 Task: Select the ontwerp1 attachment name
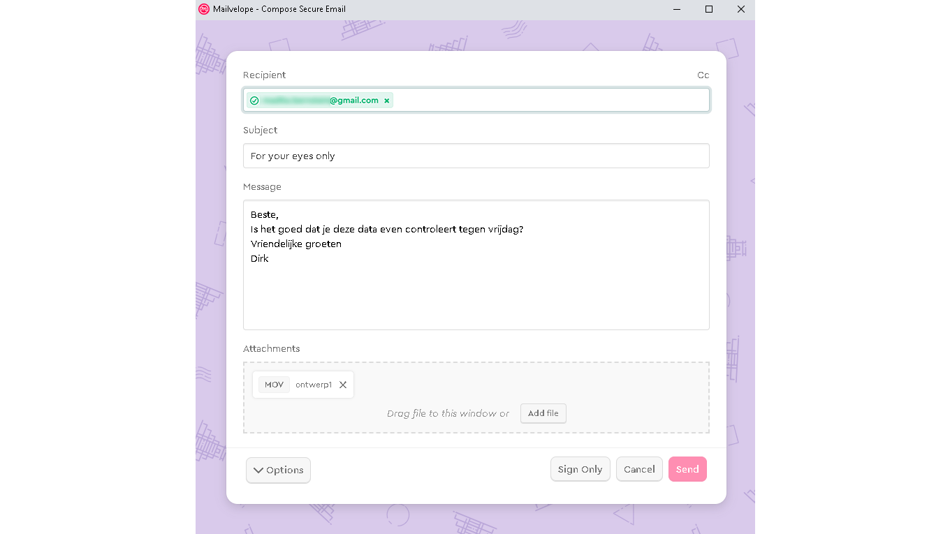pos(314,385)
